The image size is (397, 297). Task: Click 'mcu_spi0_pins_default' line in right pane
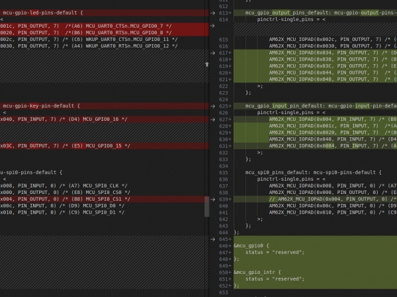click(x=311, y=172)
